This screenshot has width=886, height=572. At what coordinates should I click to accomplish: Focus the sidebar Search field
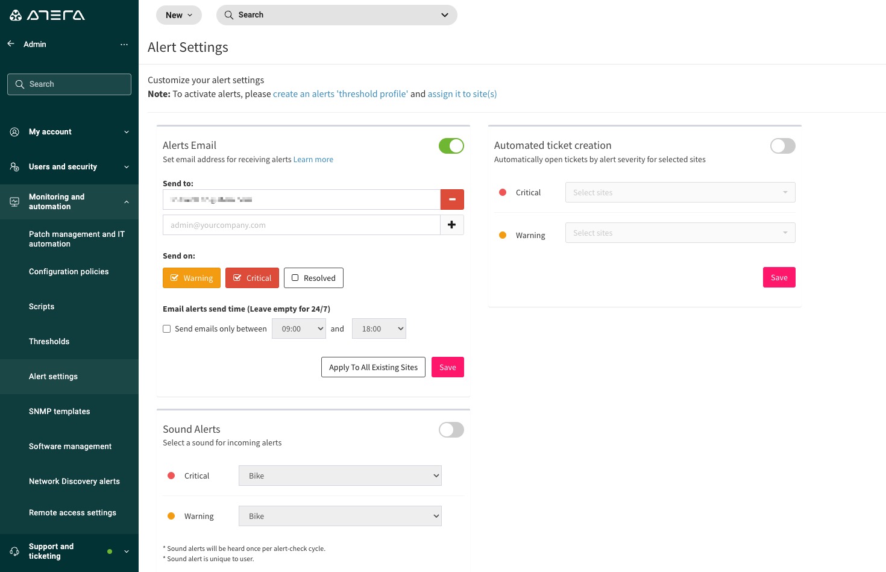pos(69,84)
